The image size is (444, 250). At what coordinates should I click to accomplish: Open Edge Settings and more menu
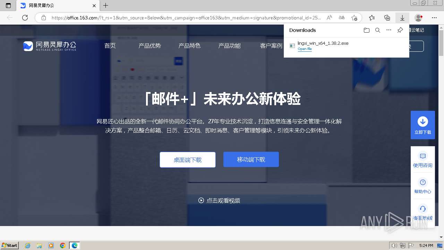coord(434,18)
